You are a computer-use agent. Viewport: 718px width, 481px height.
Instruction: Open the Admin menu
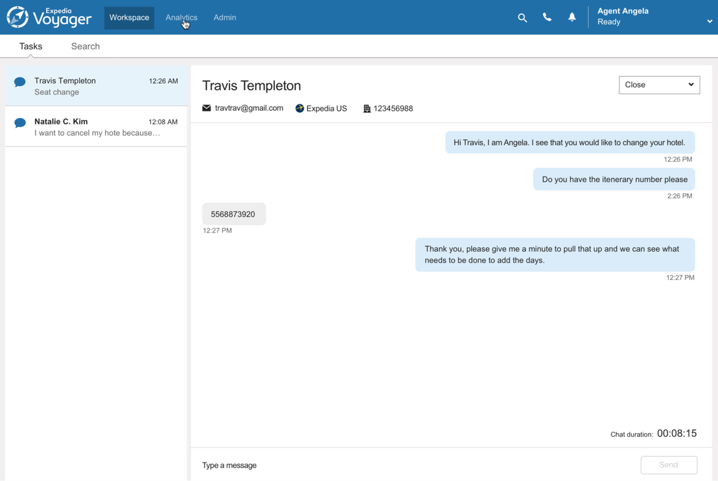click(225, 18)
